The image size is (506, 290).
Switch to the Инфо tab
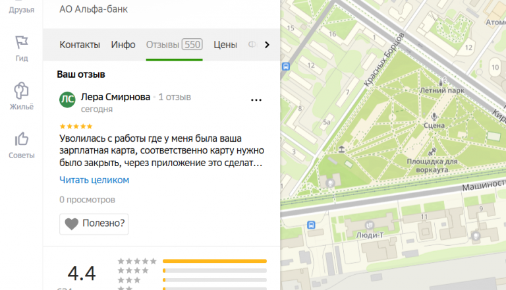pyautogui.click(x=123, y=45)
